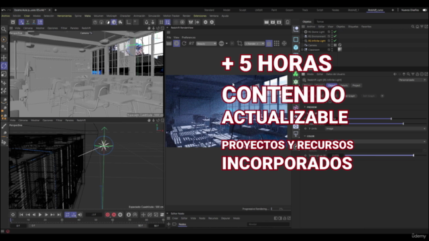Go to the end of the animation
Screen dimensions: 429x241
(x=59, y=215)
